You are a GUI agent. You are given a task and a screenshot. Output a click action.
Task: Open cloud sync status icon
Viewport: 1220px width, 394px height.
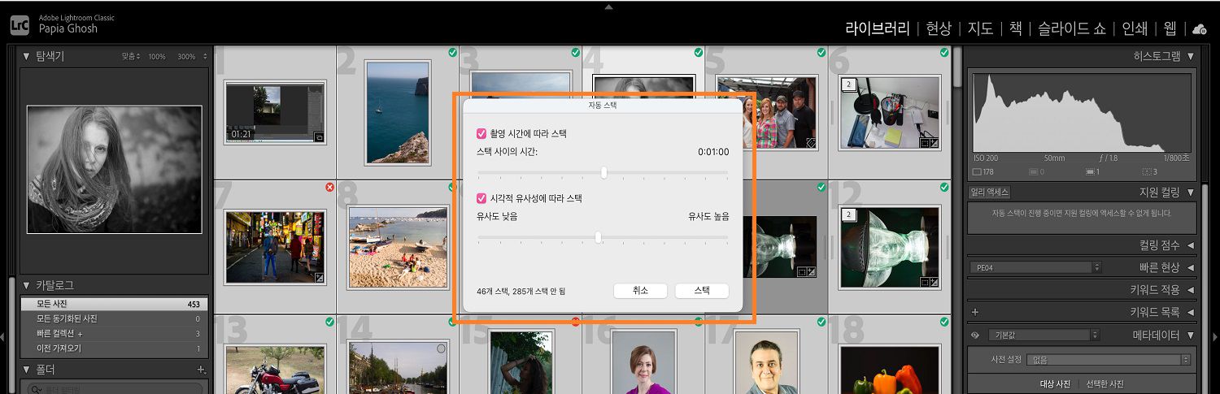pos(1199,29)
